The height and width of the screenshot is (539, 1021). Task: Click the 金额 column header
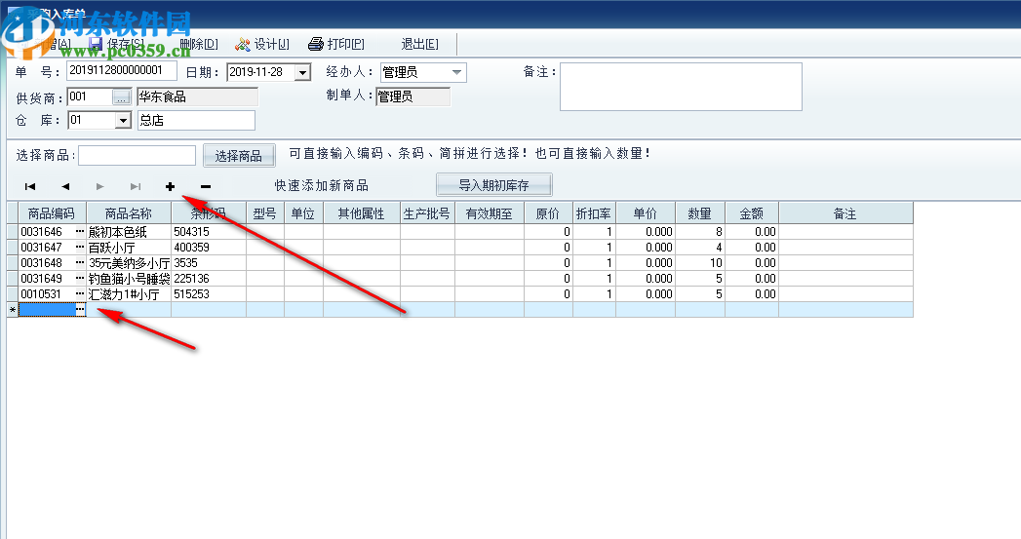coord(752,213)
